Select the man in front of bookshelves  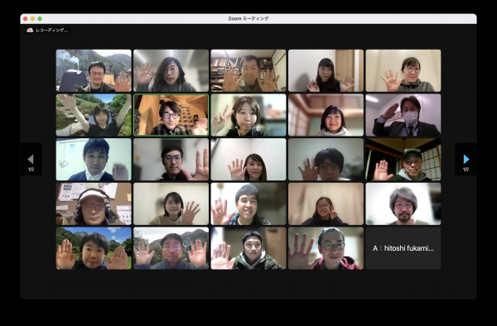pos(248,70)
